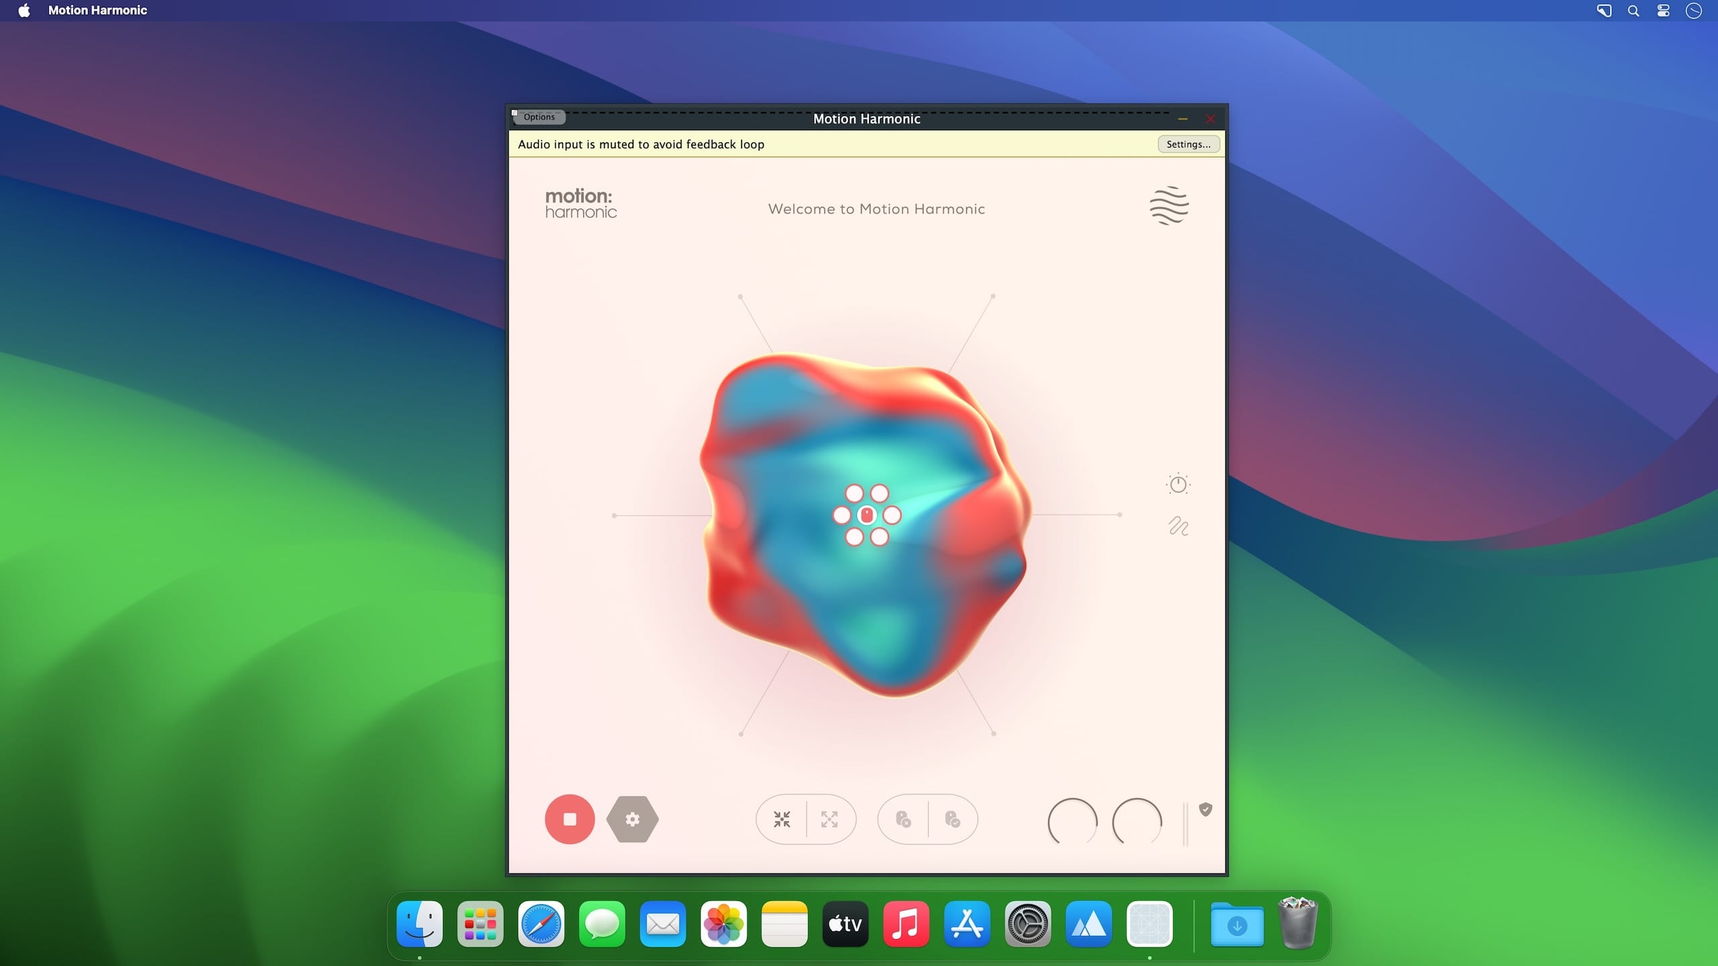Click the timer dial icon
Image resolution: width=1718 pixels, height=966 pixels.
tap(1178, 484)
